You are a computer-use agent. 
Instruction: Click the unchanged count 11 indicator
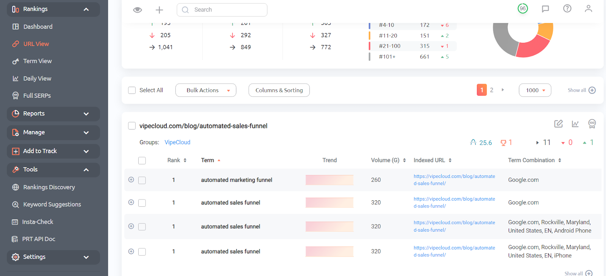coord(544,142)
